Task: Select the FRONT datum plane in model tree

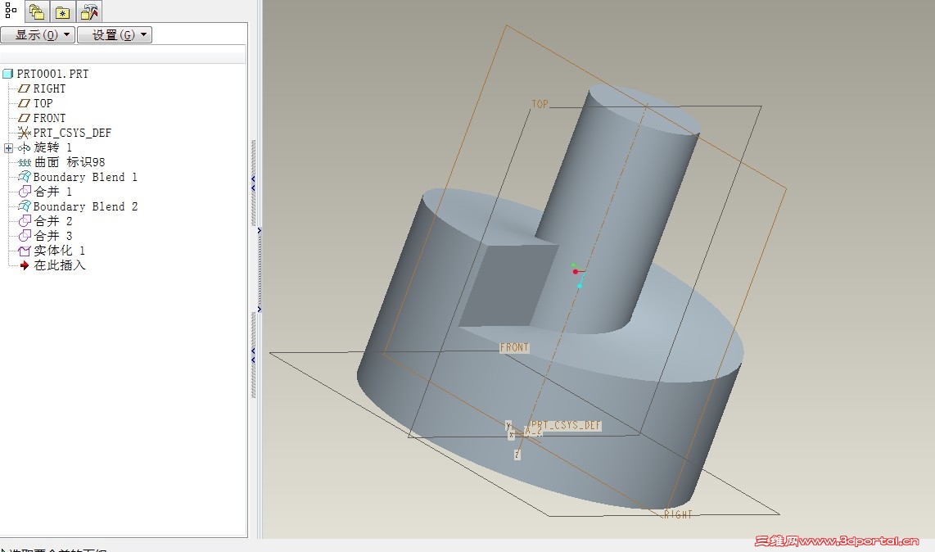Action: (49, 118)
